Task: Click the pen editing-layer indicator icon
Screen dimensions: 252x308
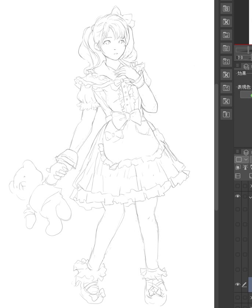Action: pos(244,284)
